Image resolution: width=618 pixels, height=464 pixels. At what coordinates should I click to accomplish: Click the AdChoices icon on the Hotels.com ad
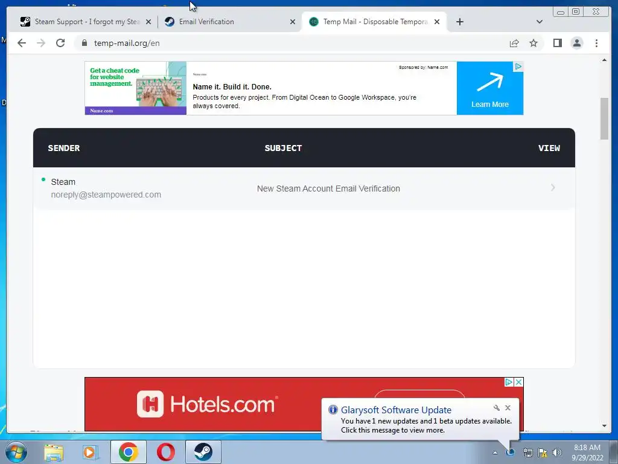pos(509,382)
